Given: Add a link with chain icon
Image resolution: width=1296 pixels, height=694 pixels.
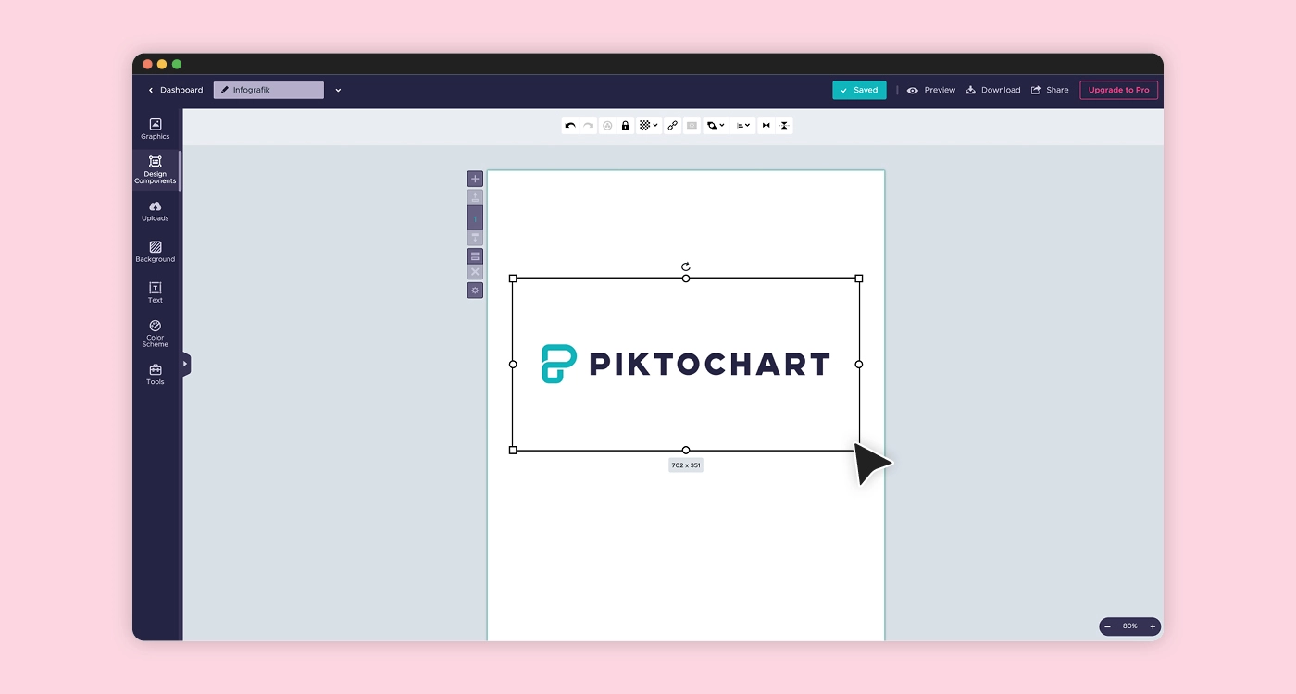Looking at the screenshot, I should click(x=673, y=126).
